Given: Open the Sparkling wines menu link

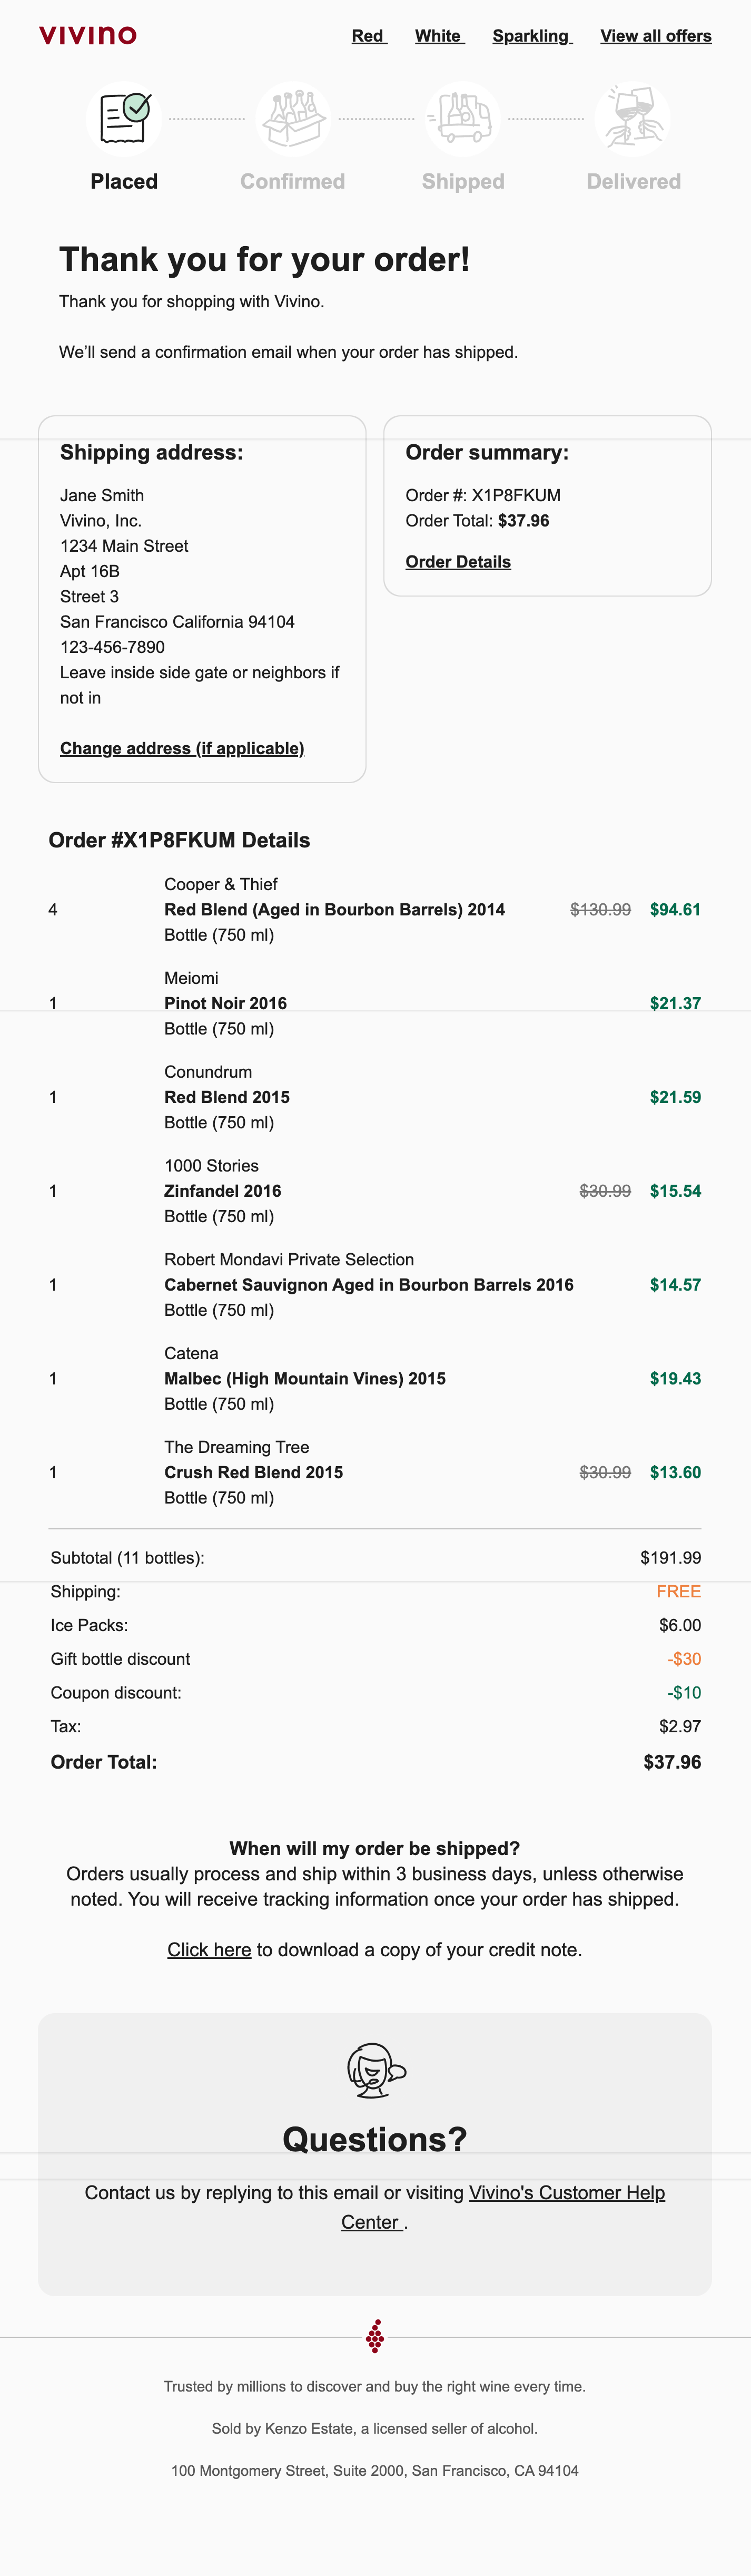Looking at the screenshot, I should 530,36.
